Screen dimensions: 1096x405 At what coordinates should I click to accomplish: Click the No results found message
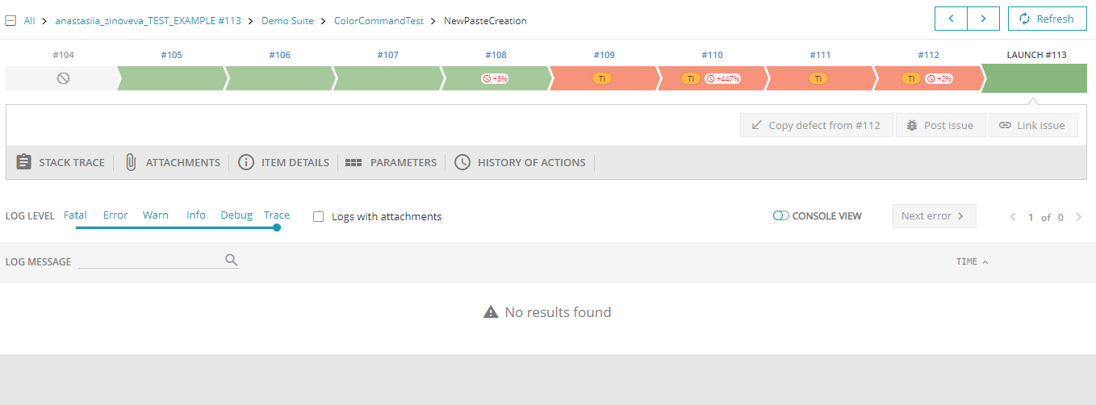(547, 312)
